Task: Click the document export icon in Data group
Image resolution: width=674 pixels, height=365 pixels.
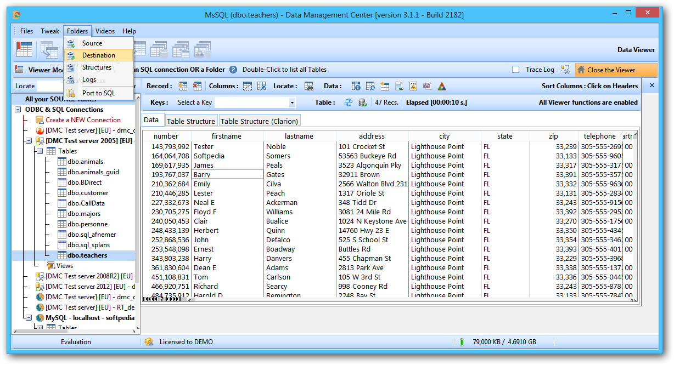Action: point(399,86)
